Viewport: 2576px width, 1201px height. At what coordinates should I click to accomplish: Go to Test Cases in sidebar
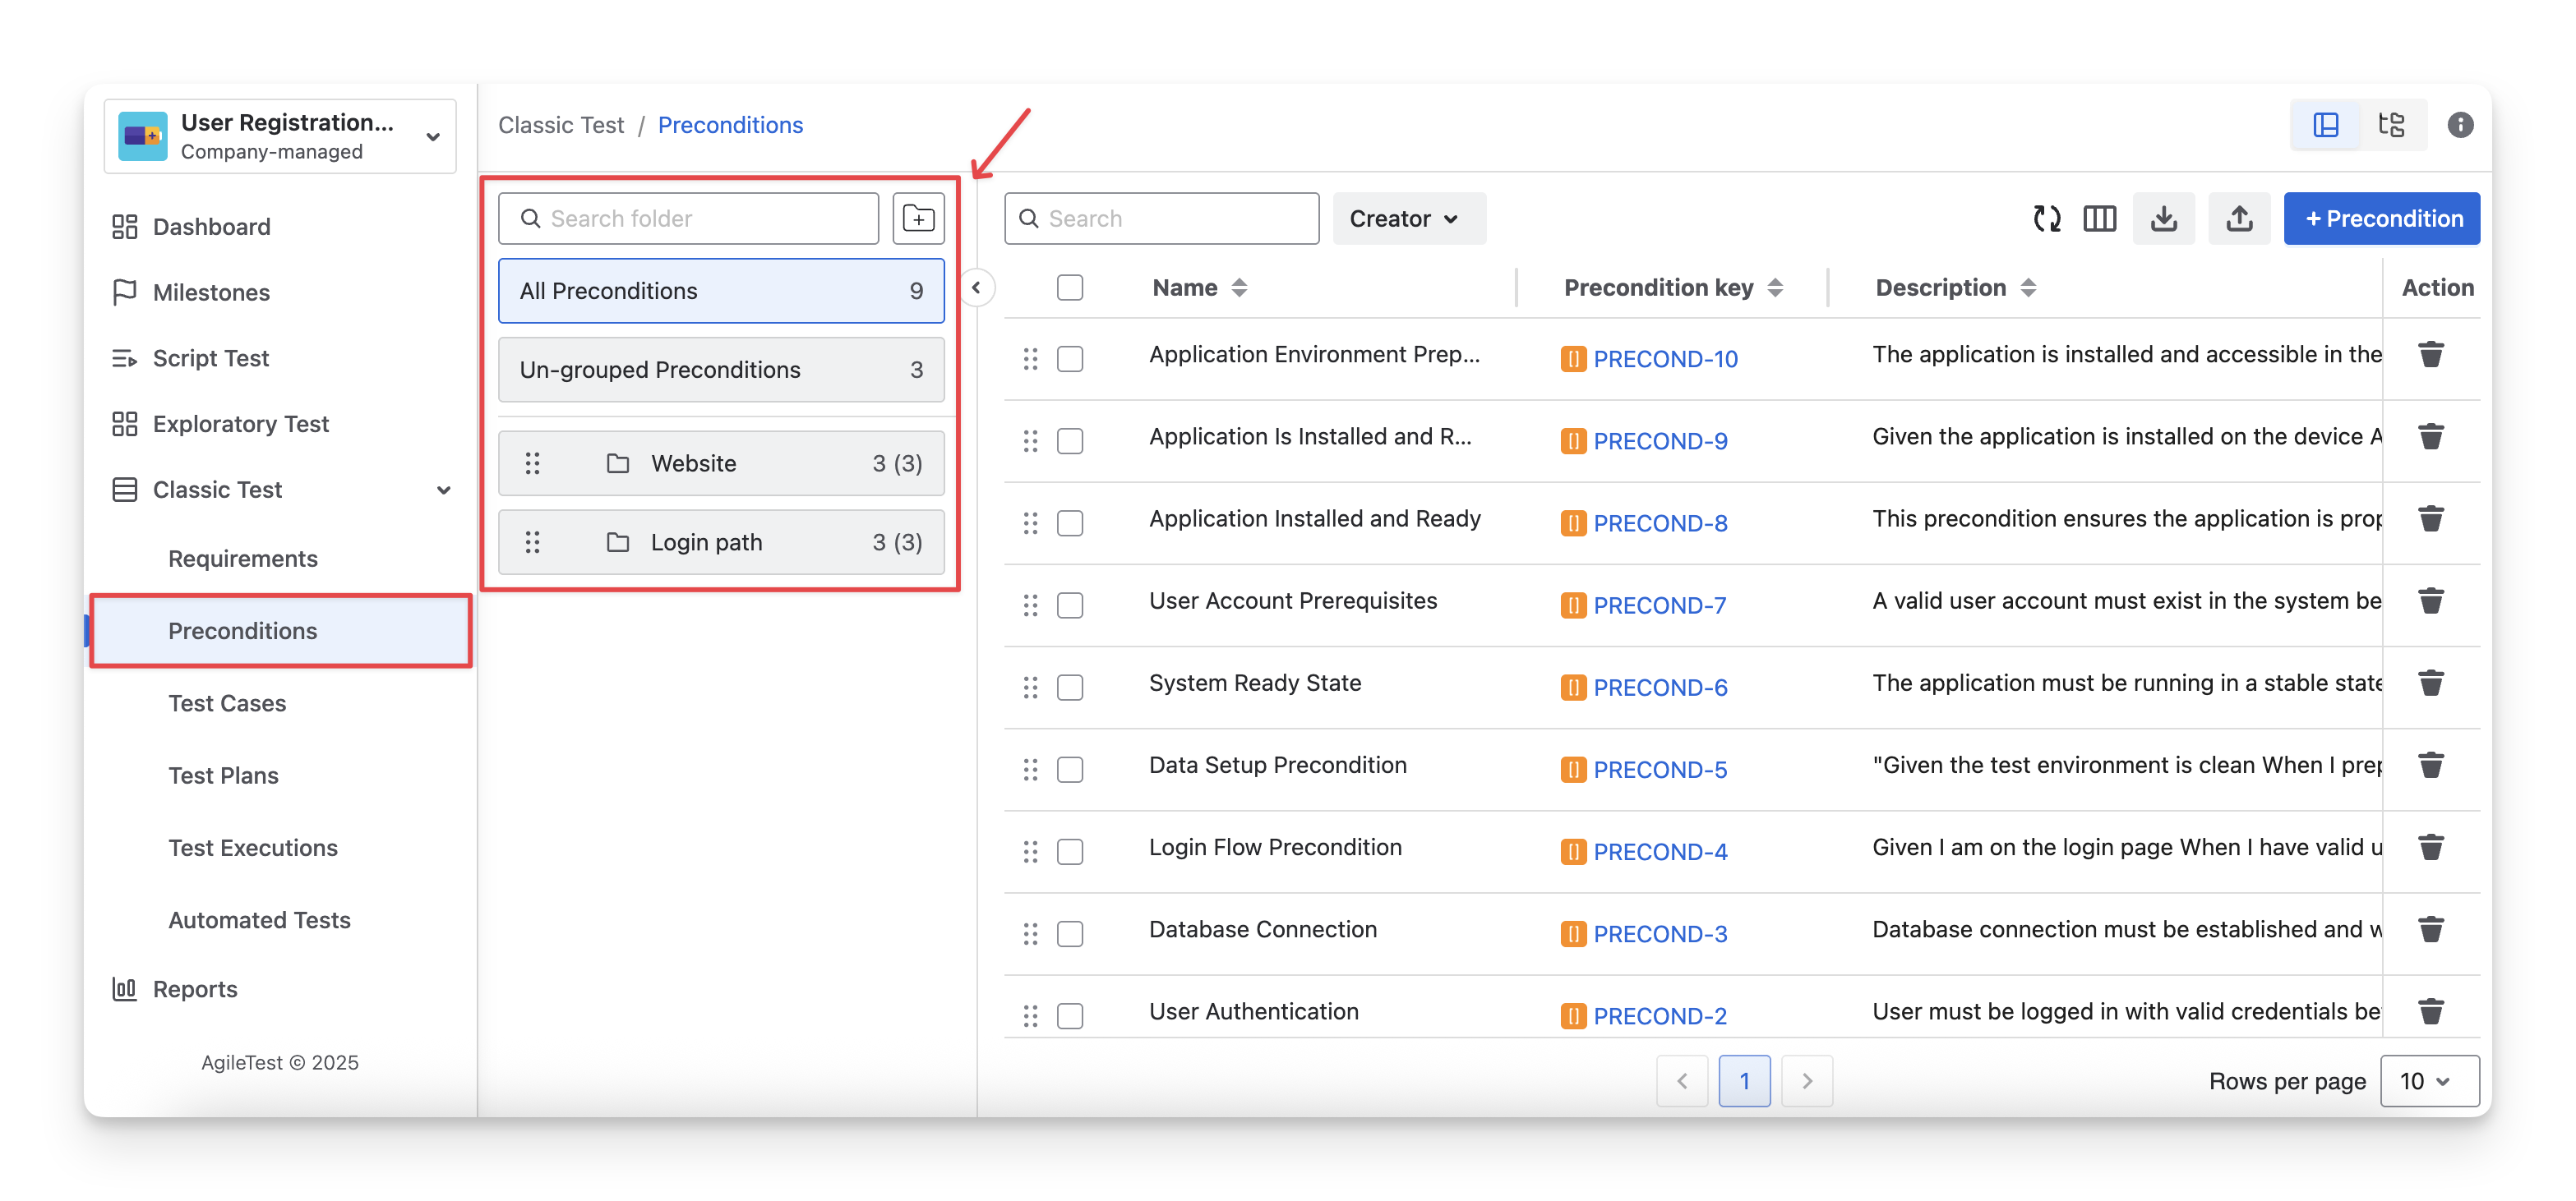tap(227, 703)
